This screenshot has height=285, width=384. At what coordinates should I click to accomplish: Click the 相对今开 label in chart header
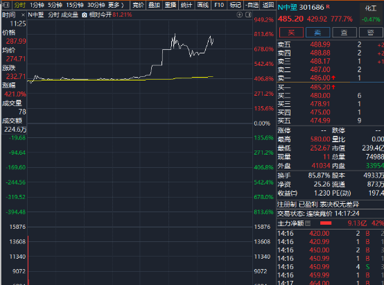101,15
